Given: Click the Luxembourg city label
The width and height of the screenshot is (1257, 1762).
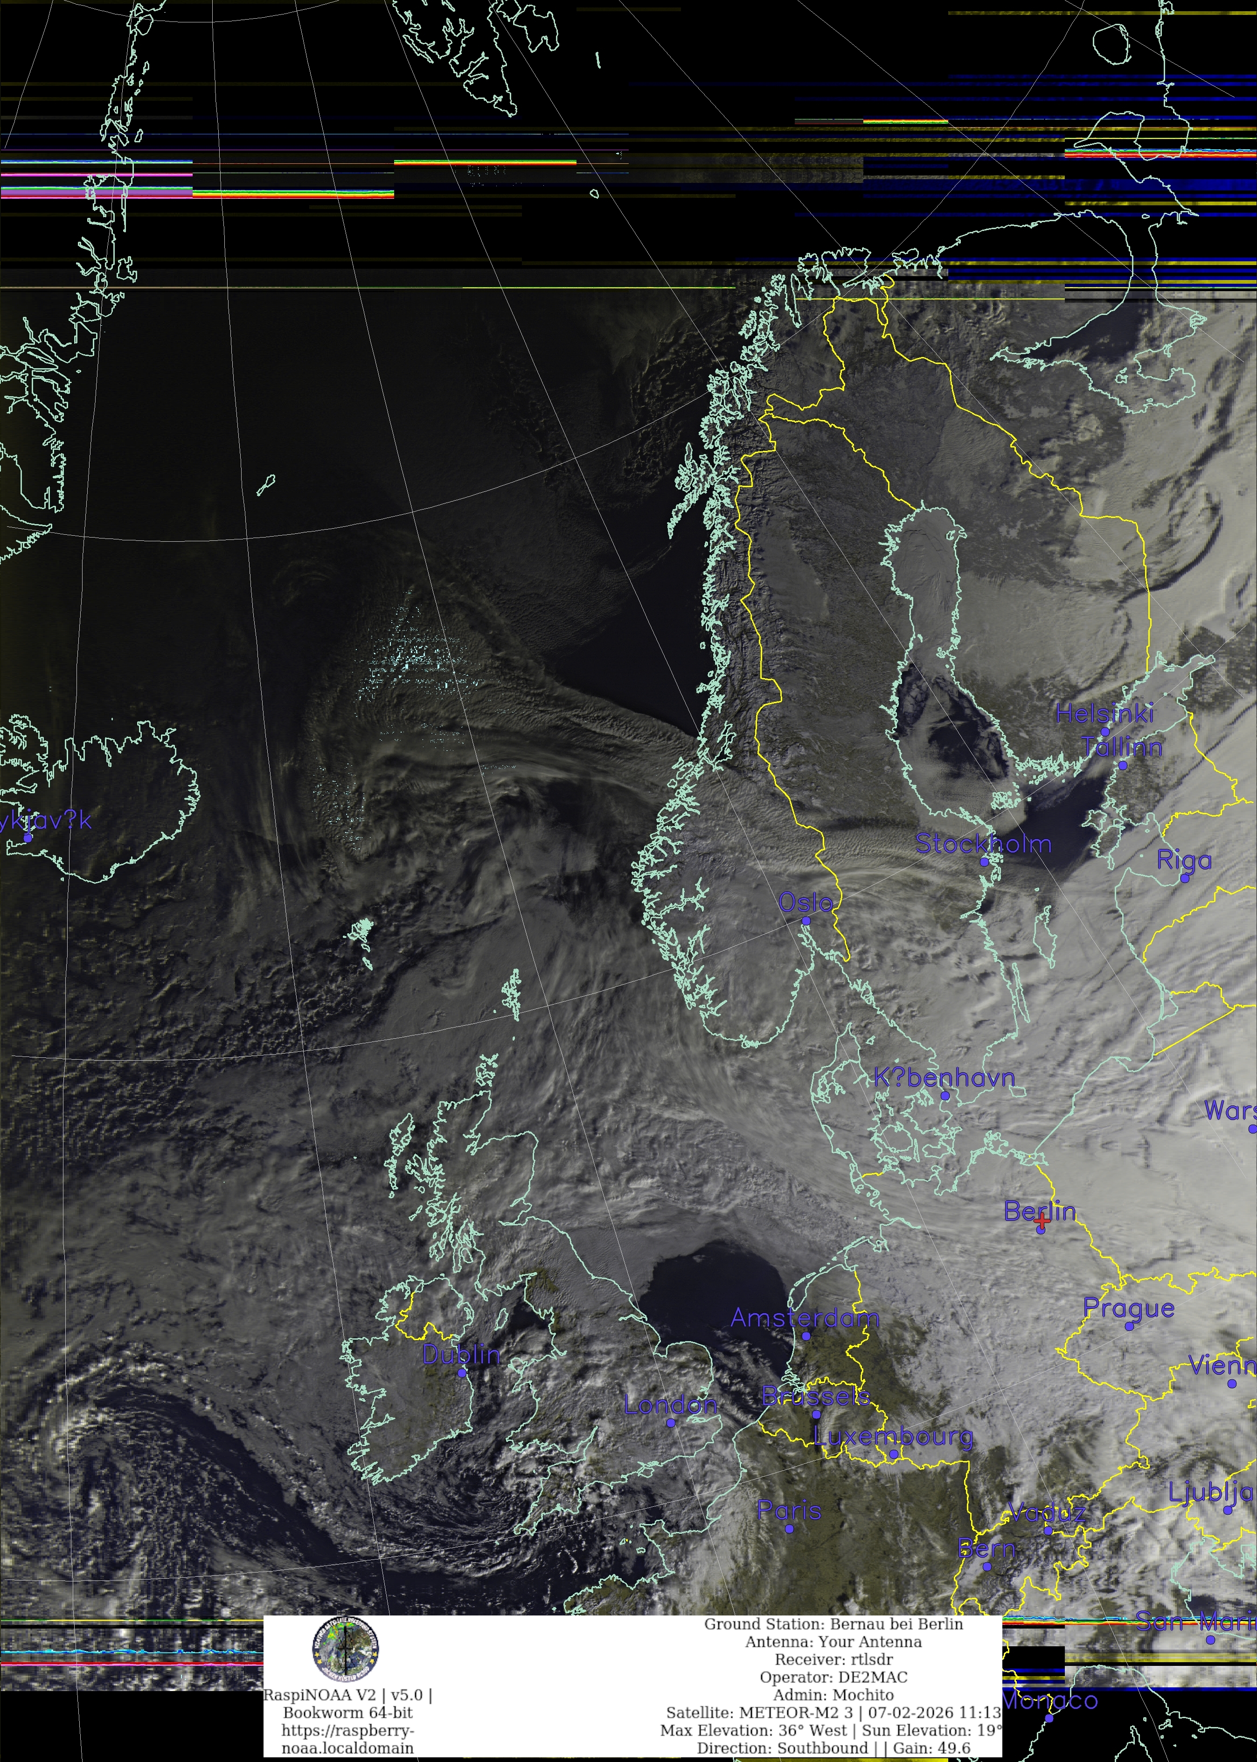Looking at the screenshot, I should (893, 1437).
